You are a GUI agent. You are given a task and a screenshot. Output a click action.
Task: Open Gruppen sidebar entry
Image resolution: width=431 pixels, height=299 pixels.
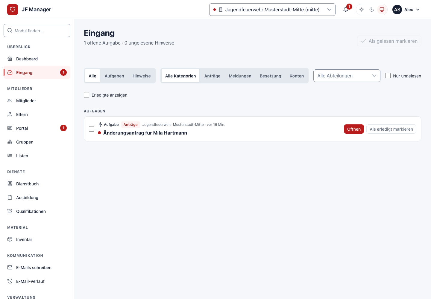(37, 142)
